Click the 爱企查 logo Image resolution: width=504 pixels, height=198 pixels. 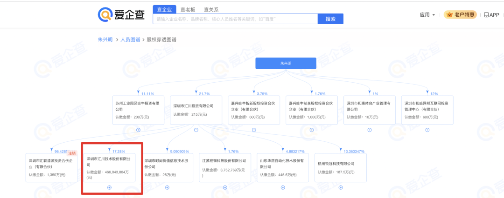coord(121,14)
